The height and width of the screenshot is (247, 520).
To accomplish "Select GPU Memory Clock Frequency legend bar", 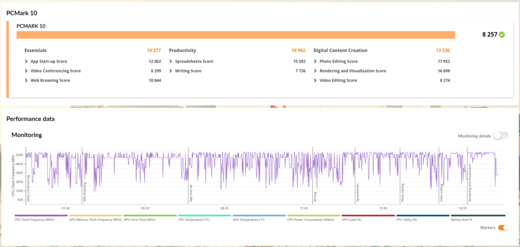I will click(95, 215).
